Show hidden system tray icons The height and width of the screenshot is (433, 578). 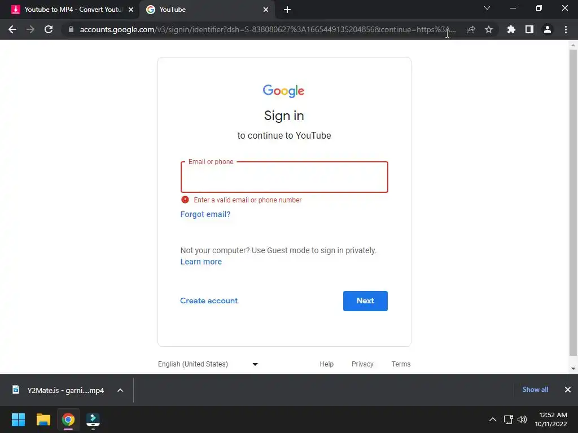492,419
